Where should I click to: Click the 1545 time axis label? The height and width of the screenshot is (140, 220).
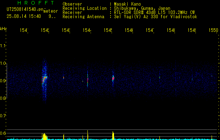[x=108, y=30]
